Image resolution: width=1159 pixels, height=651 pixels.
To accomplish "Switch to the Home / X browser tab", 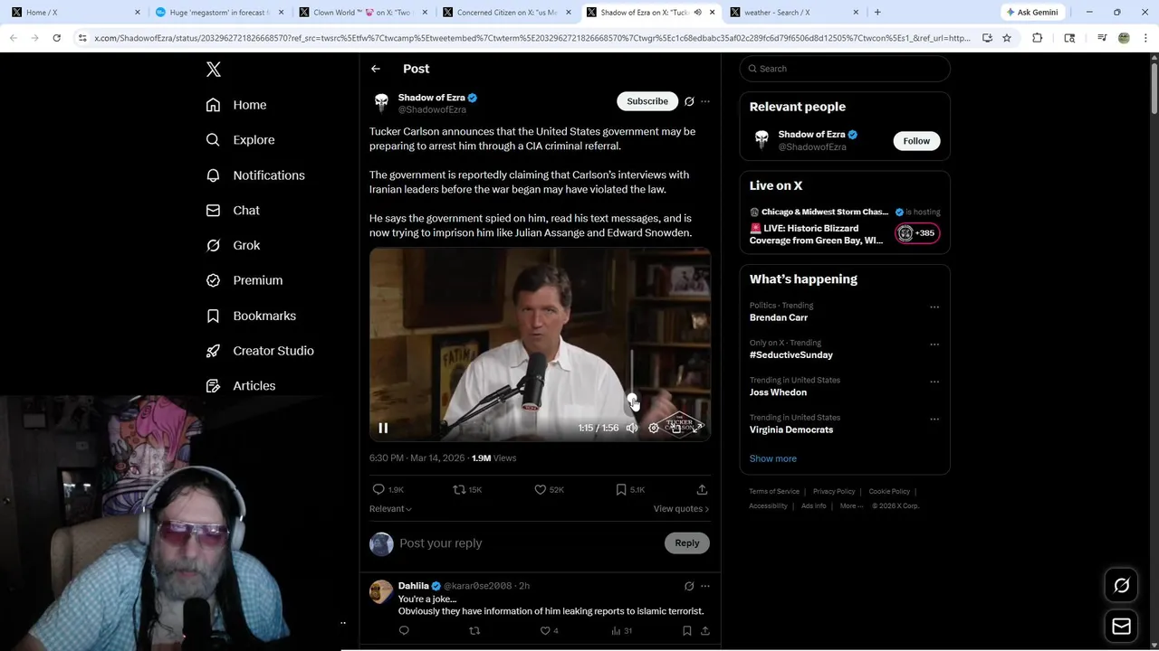I will pyautogui.click(x=76, y=13).
